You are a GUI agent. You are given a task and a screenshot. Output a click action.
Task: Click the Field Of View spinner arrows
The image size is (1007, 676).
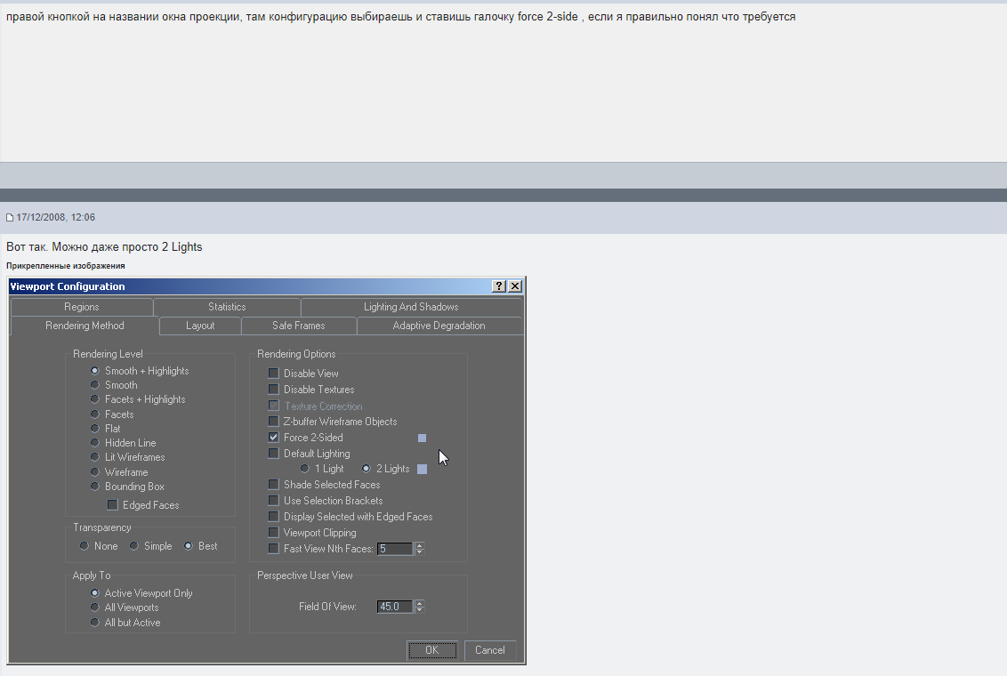420,607
